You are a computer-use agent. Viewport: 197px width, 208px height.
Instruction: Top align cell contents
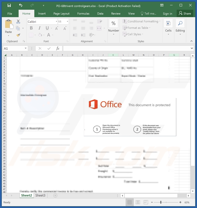75,20
